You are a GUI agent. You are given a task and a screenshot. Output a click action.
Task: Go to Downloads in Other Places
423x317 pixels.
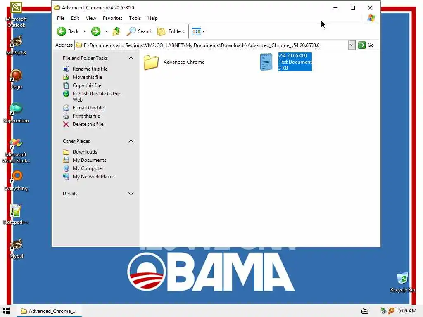[85, 152]
